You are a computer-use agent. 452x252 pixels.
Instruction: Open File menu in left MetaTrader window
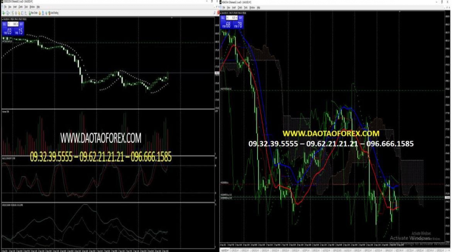pos(5,7)
